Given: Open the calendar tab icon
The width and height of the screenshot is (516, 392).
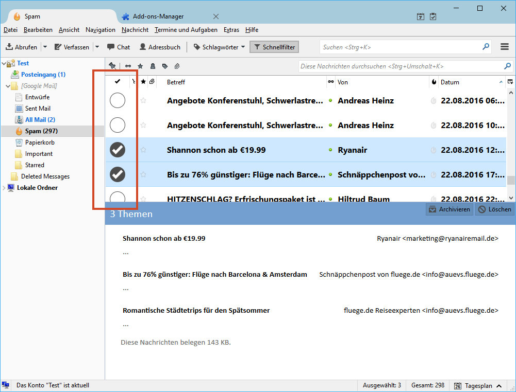Looking at the screenshot, I should tap(421, 16).
